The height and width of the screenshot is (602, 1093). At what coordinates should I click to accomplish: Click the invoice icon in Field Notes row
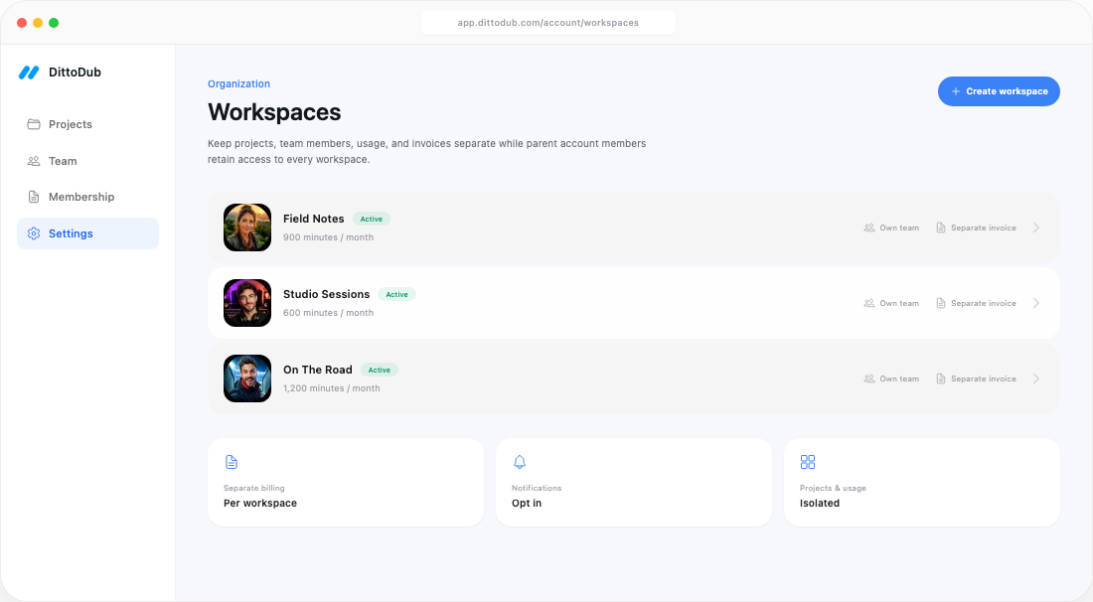(940, 227)
